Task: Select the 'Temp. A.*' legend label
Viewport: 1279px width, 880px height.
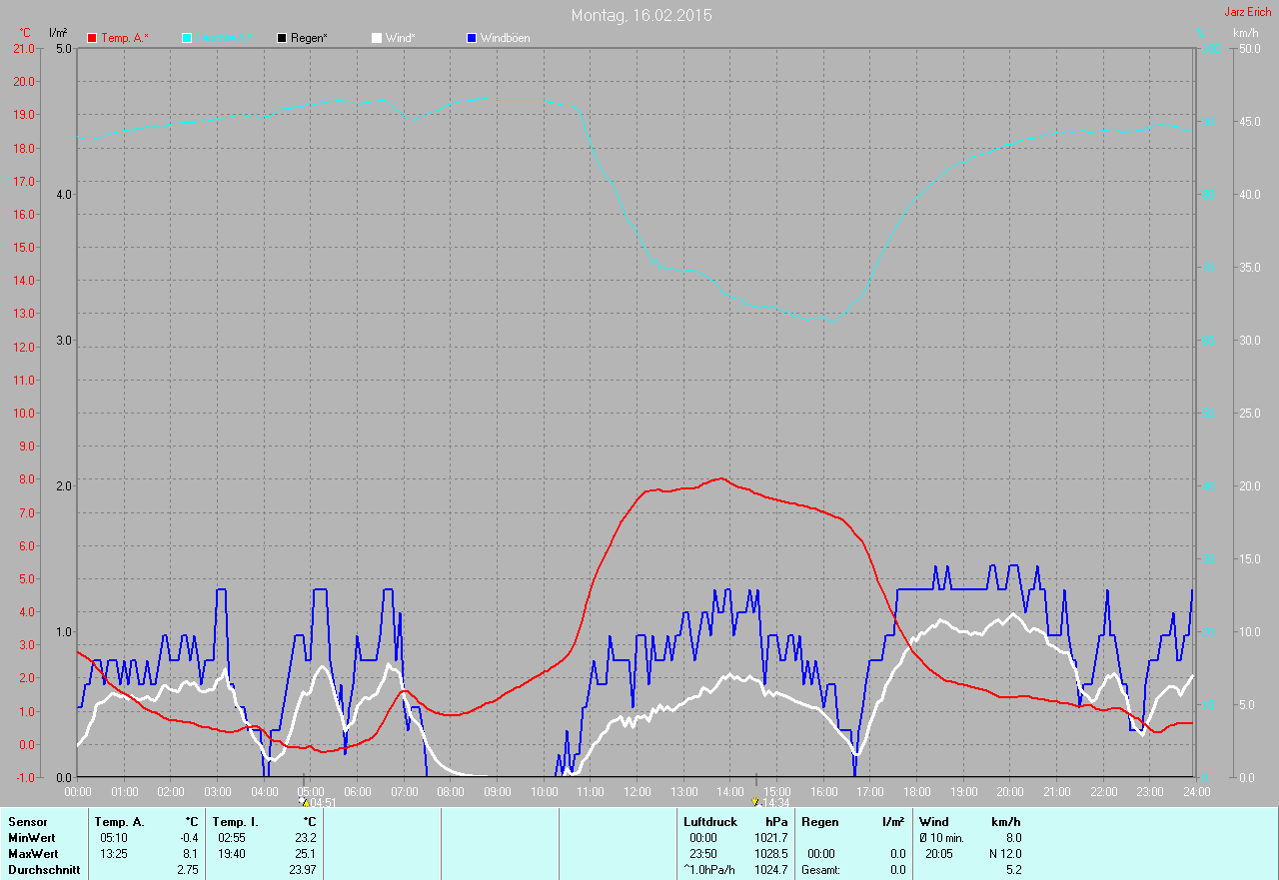Action: [x=125, y=38]
